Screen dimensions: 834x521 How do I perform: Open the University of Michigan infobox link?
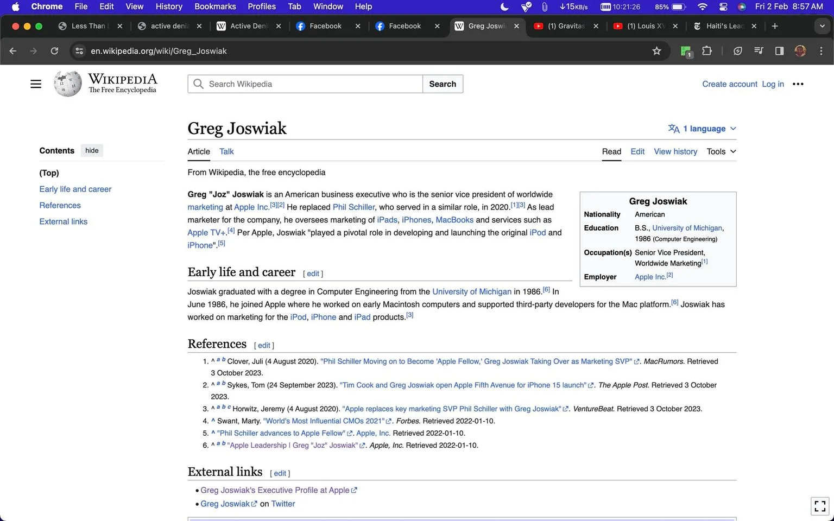687,228
